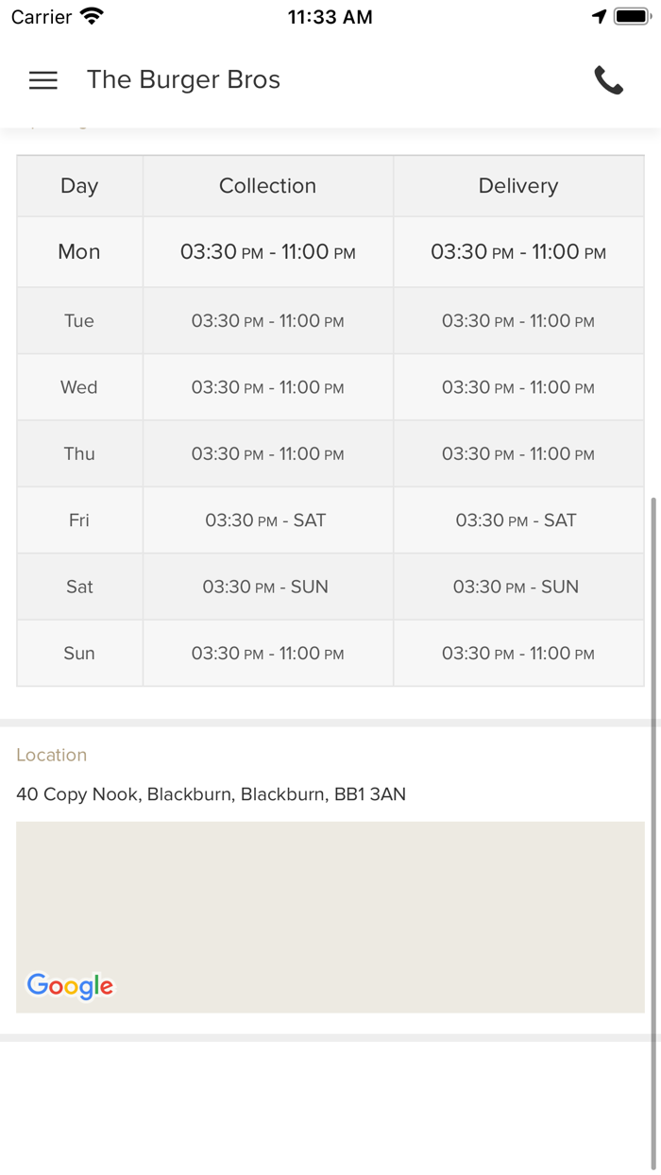The height and width of the screenshot is (1175, 661).
Task: Tap the Day column header
Action: click(79, 186)
